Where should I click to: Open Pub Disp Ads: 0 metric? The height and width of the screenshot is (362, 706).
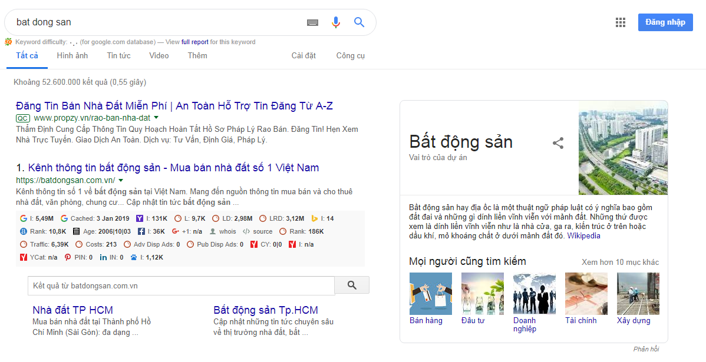(215, 245)
